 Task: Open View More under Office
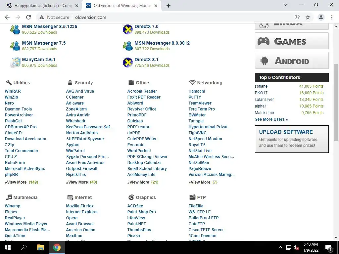143,182
